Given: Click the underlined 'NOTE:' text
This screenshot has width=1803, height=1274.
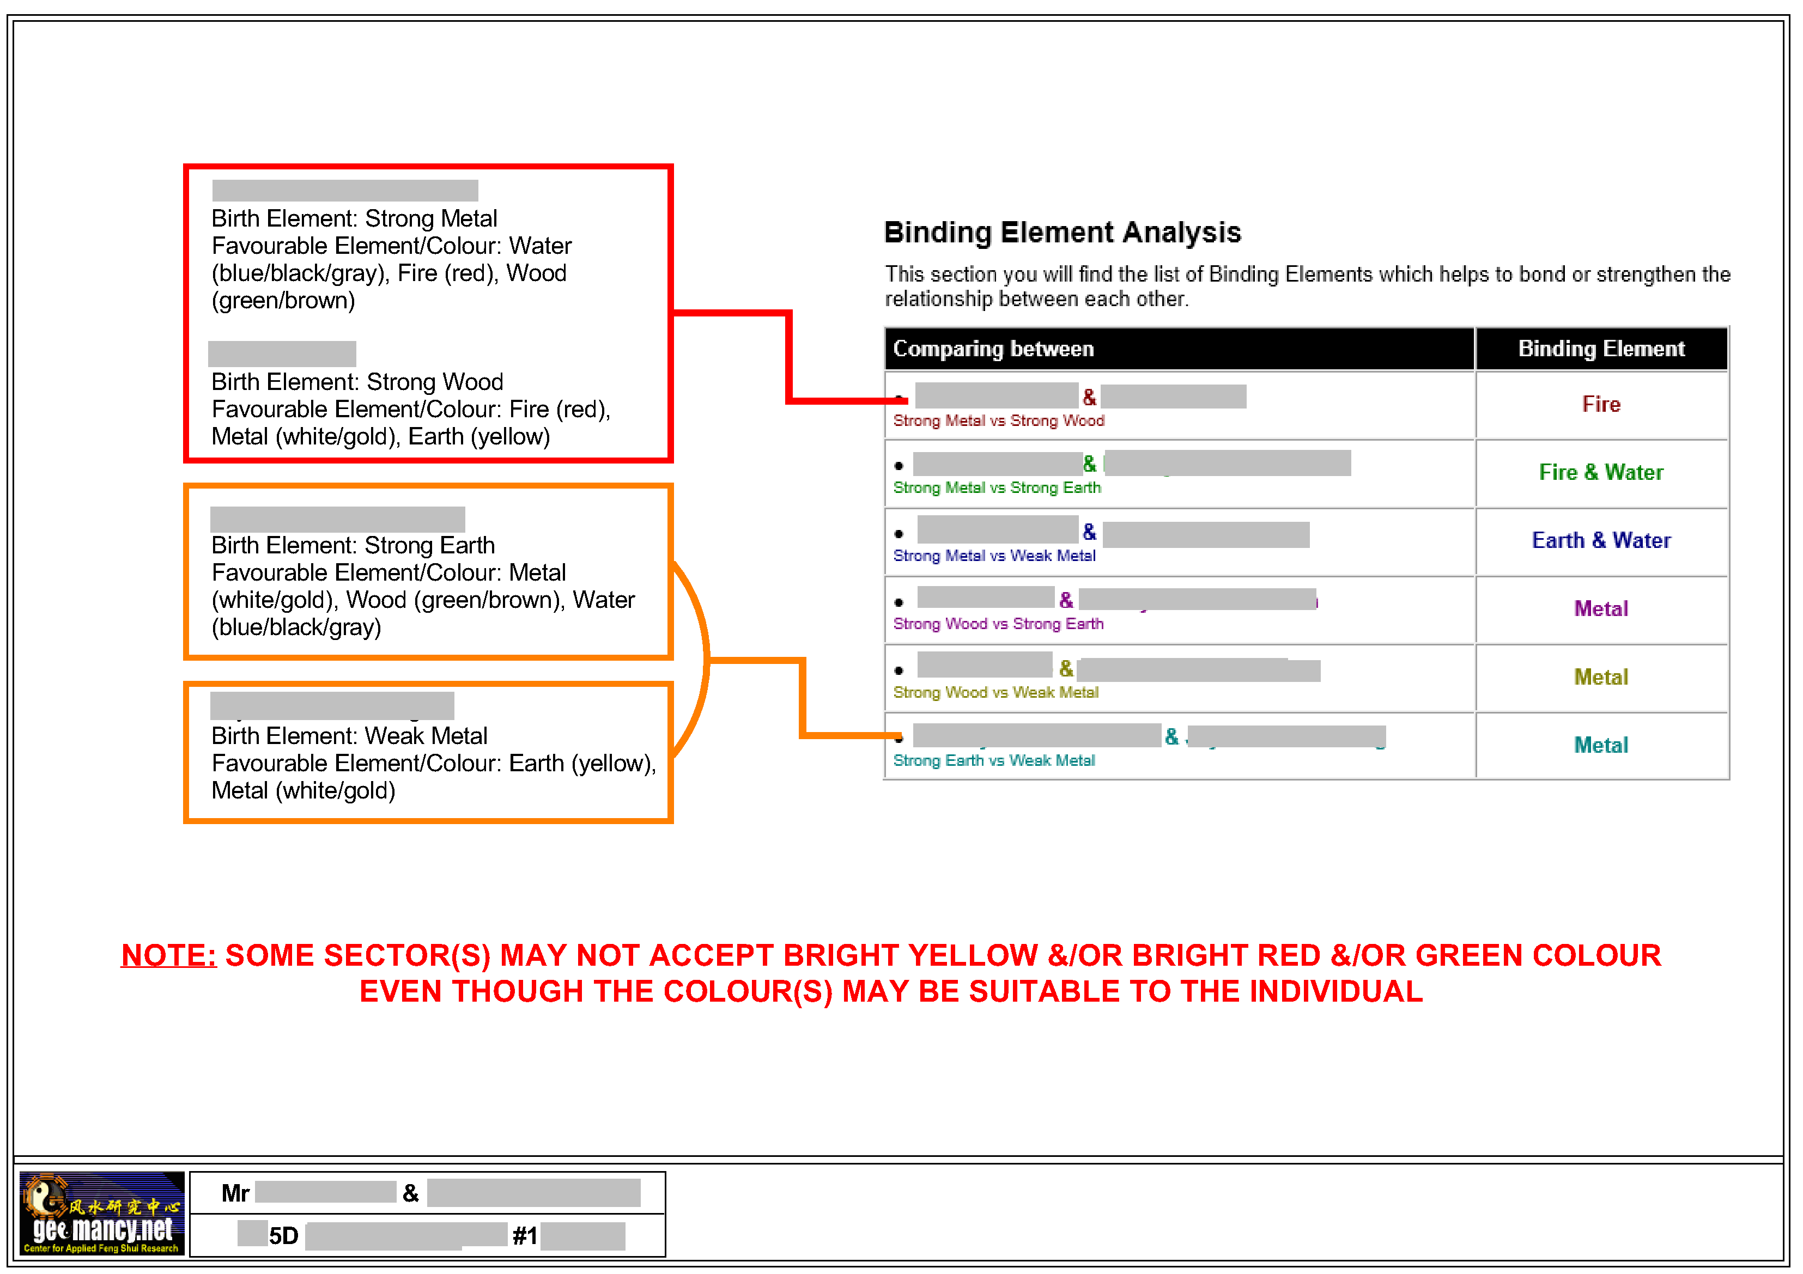Looking at the screenshot, I should click(168, 955).
